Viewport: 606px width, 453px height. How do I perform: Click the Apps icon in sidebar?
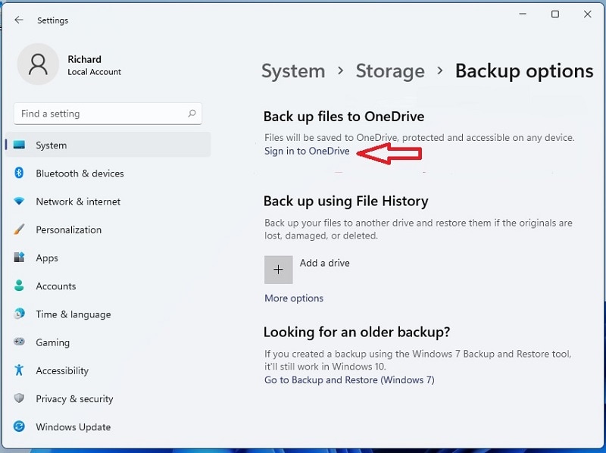(20, 258)
